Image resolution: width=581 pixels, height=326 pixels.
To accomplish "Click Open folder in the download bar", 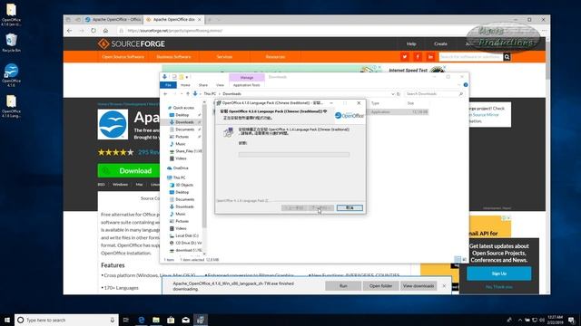I will tap(380, 286).
